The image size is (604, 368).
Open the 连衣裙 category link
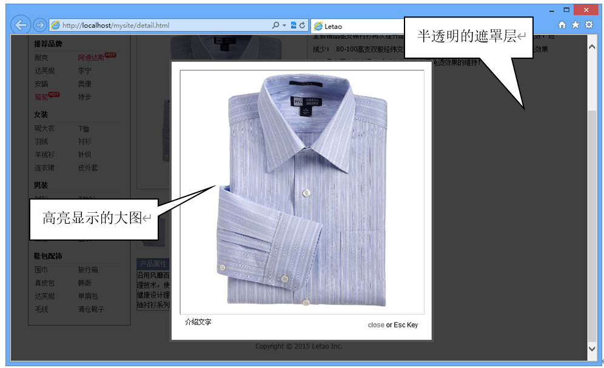pyautogui.click(x=45, y=167)
